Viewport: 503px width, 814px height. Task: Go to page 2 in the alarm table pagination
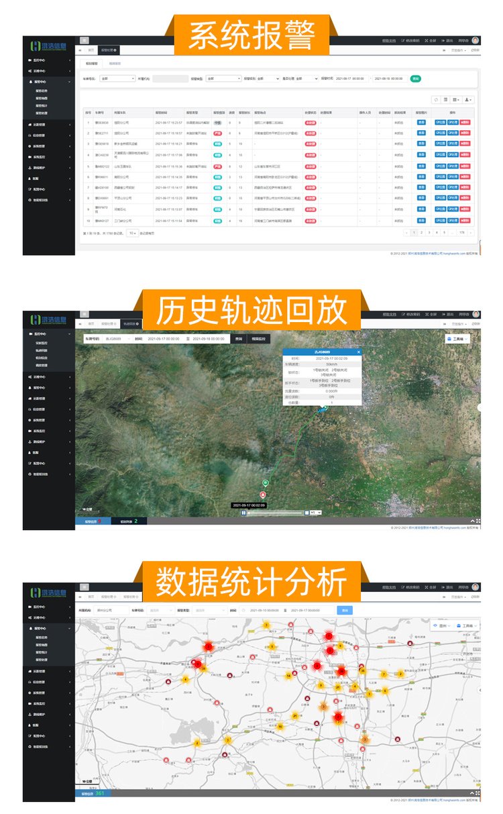tap(421, 233)
